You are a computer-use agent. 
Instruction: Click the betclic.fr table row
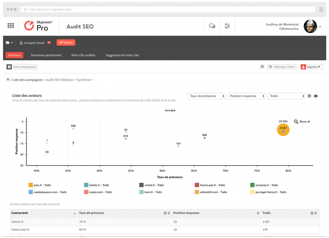[165, 221]
